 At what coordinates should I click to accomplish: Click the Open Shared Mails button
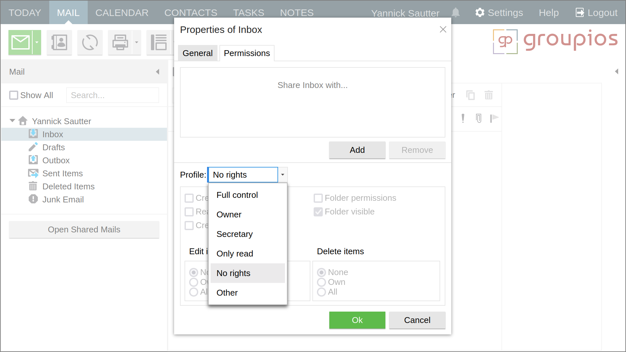84,229
